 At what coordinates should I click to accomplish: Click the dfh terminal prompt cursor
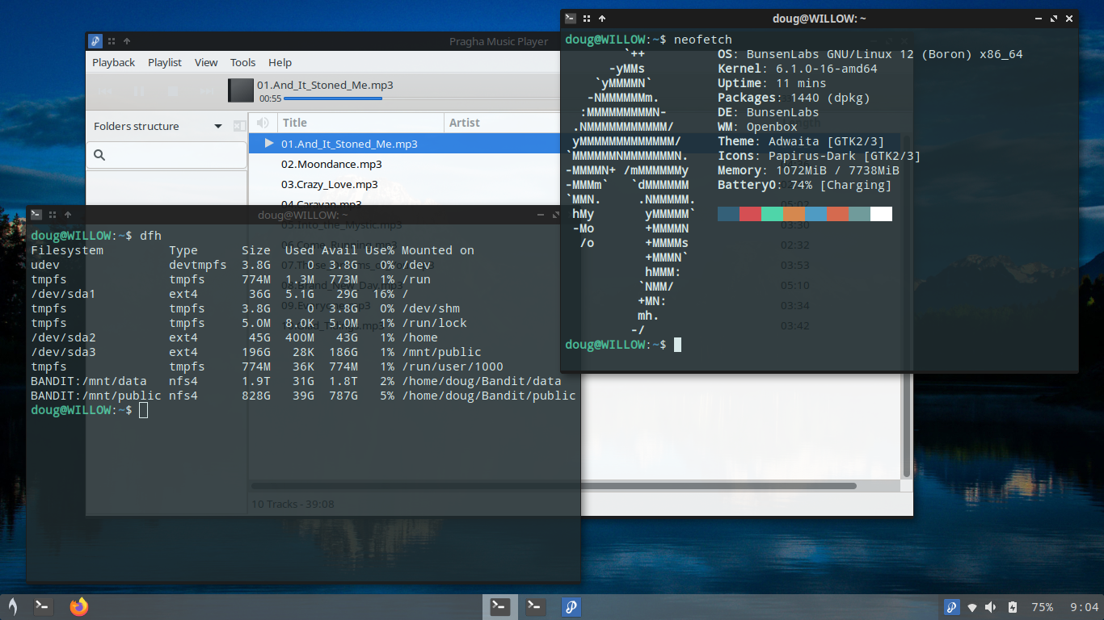(143, 410)
